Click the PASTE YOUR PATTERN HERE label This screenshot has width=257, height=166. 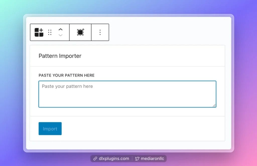(67, 75)
